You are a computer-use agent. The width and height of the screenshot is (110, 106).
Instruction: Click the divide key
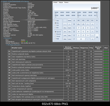92,28
